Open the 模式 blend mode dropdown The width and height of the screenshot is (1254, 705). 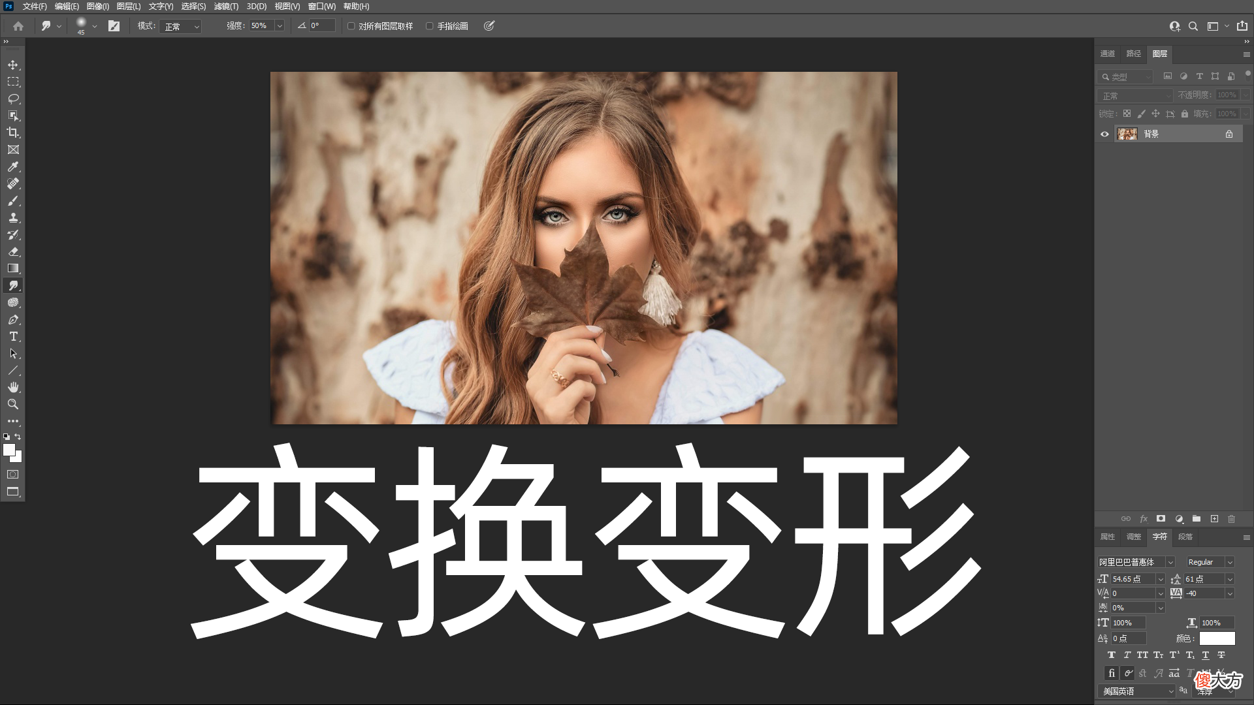tap(181, 26)
